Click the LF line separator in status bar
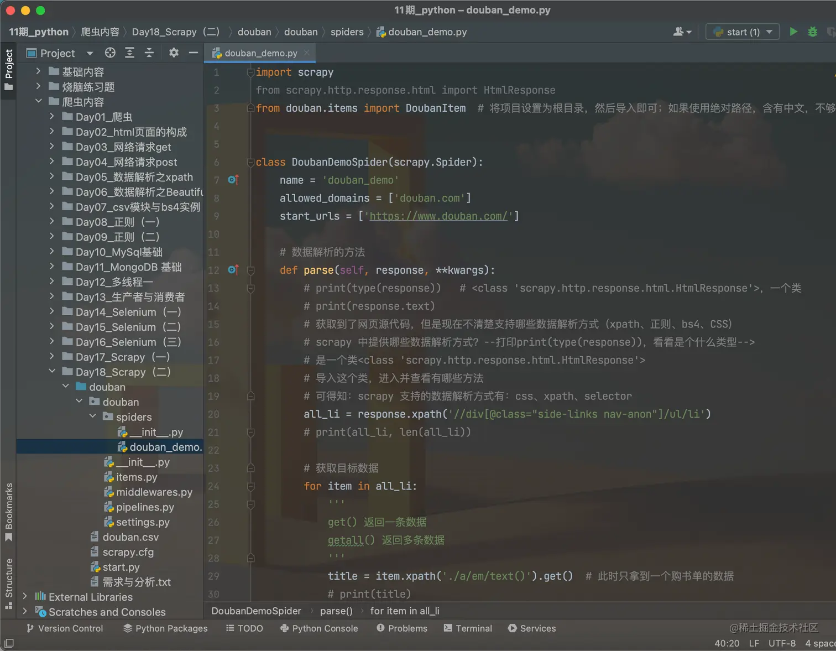This screenshot has width=836, height=651. (754, 643)
